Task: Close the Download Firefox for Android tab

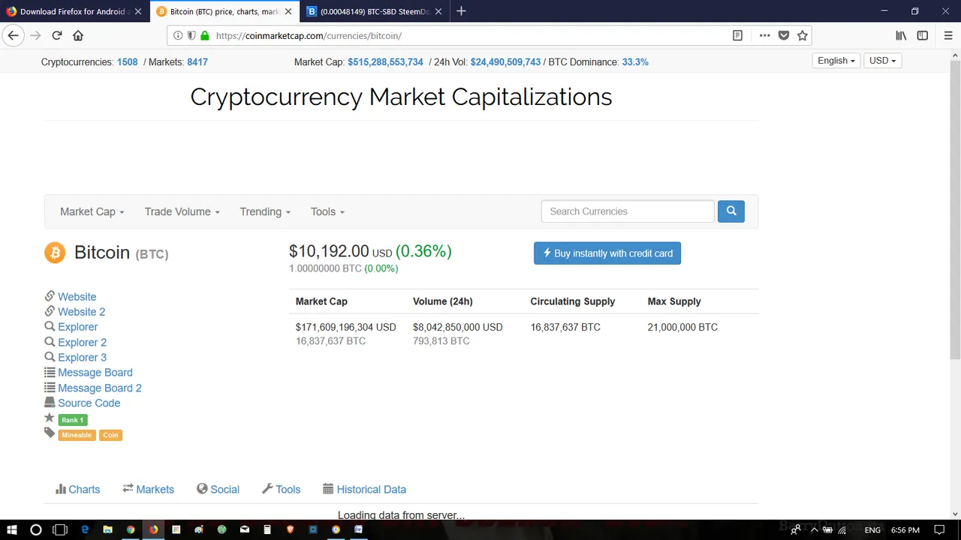Action: 137,11
